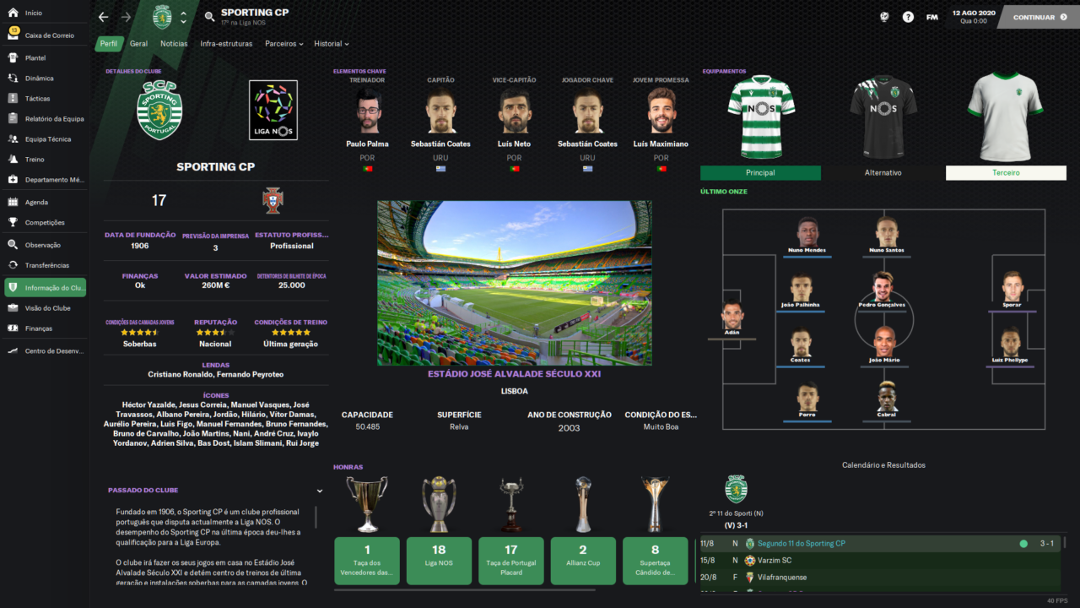
Task: Click the help question mark icon
Action: (908, 17)
